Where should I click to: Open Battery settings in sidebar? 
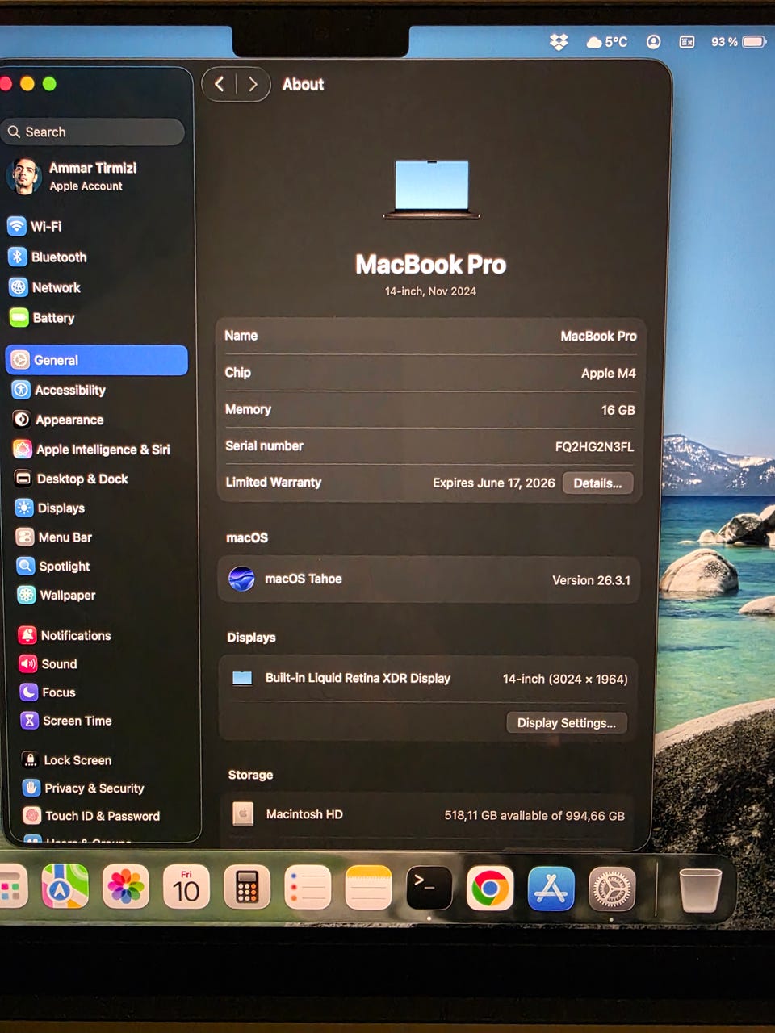(x=43, y=318)
